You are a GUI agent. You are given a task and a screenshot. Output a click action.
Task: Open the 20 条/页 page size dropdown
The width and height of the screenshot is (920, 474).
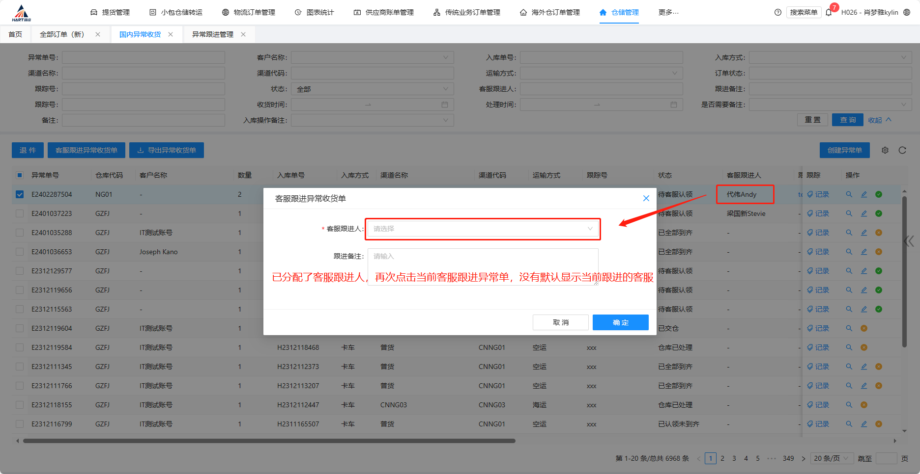click(x=831, y=458)
